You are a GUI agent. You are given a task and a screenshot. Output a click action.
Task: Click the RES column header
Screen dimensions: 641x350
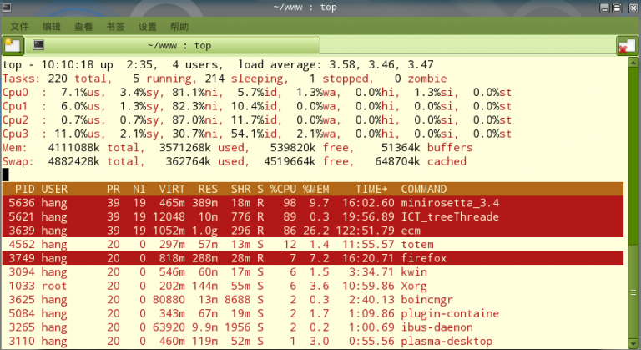click(x=208, y=189)
